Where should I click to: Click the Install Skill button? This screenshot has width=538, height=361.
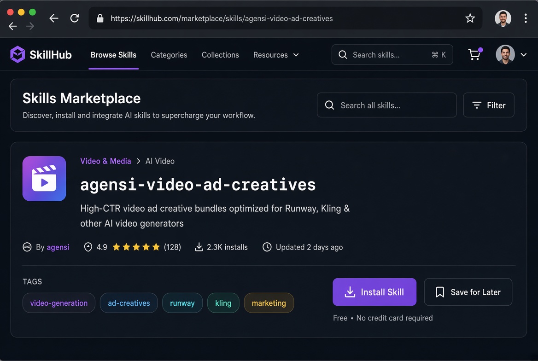click(374, 292)
